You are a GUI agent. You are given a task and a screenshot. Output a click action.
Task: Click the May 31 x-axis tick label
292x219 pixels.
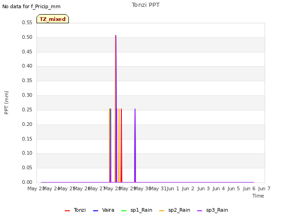click(x=158, y=188)
